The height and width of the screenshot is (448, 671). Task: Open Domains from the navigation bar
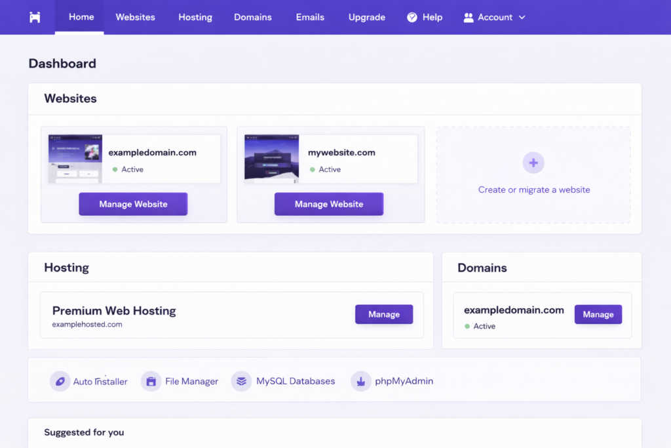pyautogui.click(x=253, y=17)
